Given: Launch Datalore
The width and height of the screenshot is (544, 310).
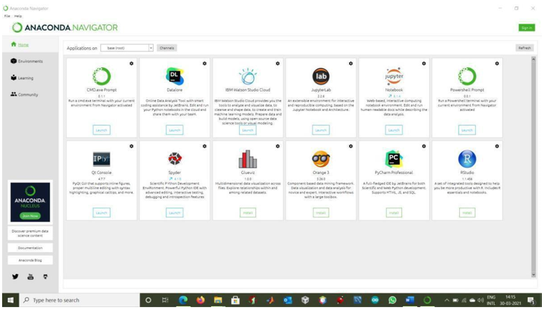Looking at the screenshot, I should coord(174,130).
